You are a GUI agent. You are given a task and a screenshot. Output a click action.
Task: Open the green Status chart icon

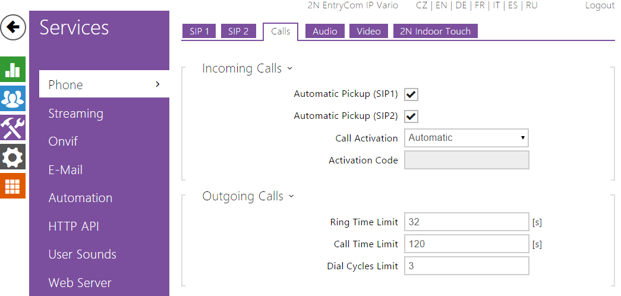pos(13,69)
